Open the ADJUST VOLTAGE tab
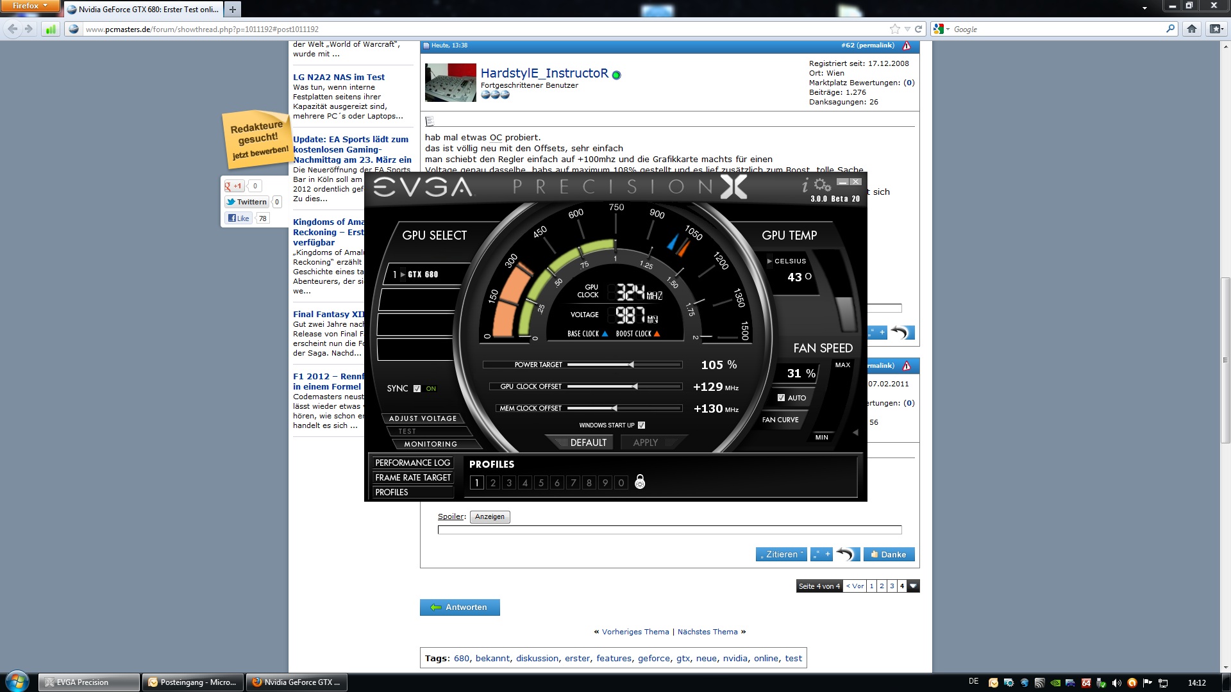Viewport: 1231px width, 692px height. [423, 418]
